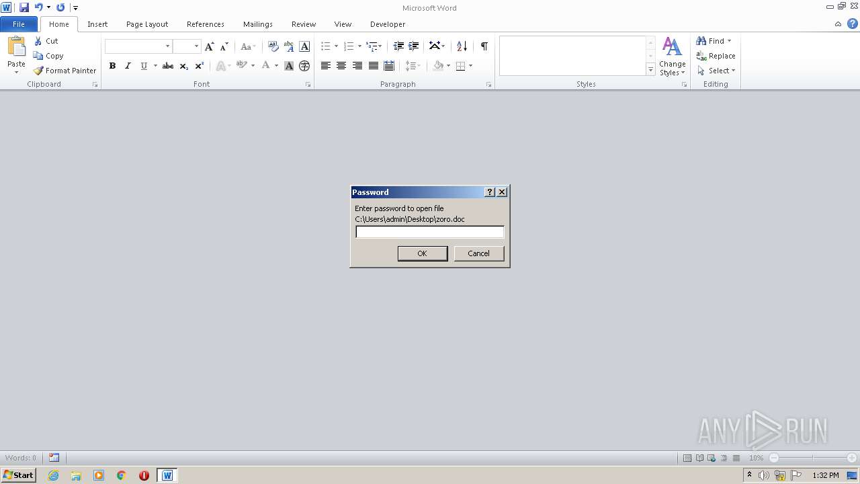Screen dimensions: 860x484
Task: Click the Word Help question mark icon
Action: pos(852,24)
